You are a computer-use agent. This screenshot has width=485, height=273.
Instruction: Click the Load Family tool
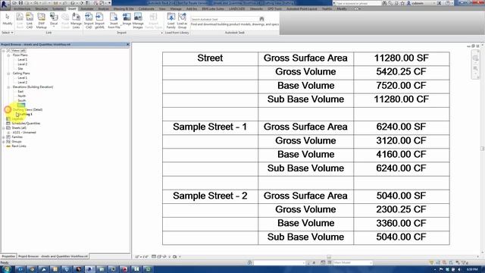click(171, 20)
